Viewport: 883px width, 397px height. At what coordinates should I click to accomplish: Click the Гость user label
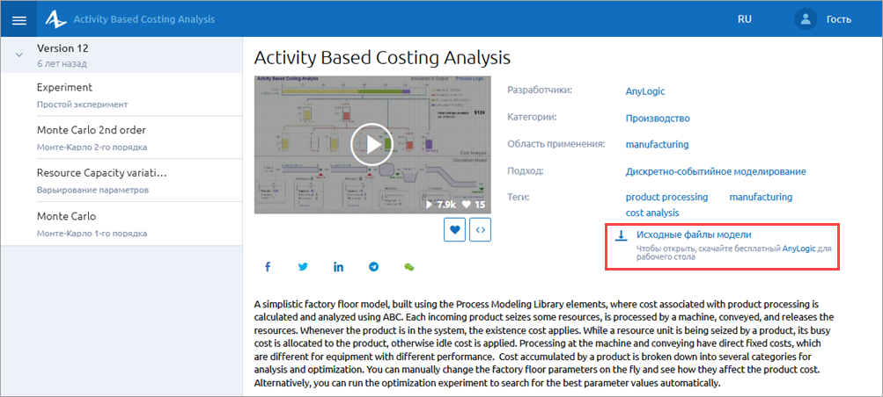point(838,19)
